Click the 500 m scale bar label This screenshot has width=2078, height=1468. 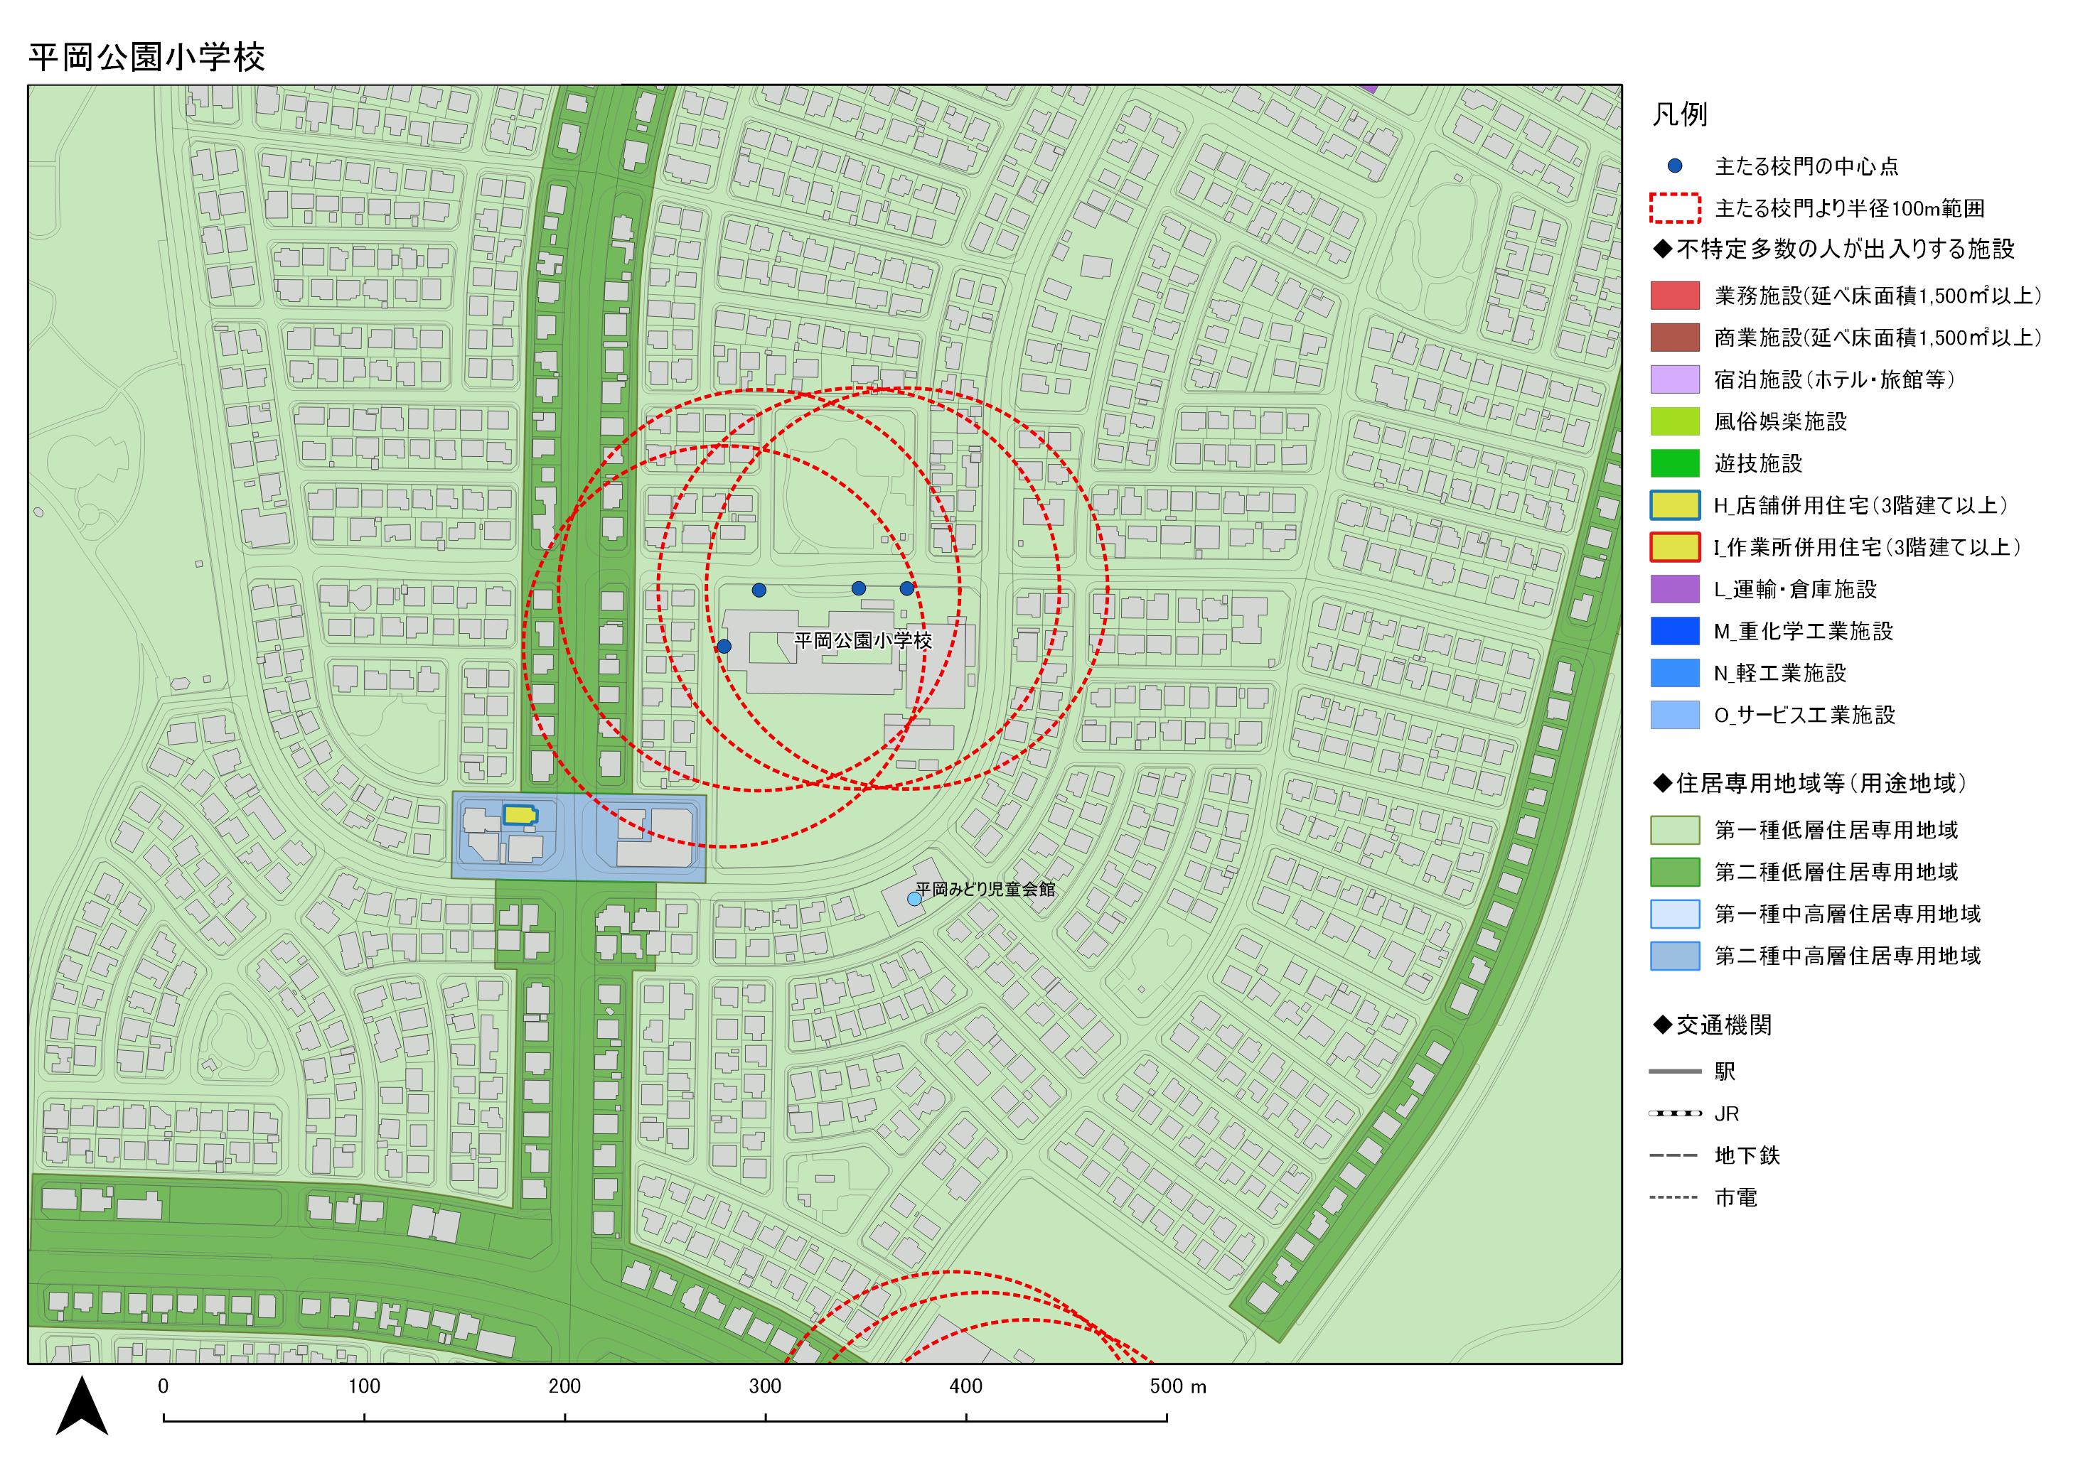click(x=1179, y=1386)
